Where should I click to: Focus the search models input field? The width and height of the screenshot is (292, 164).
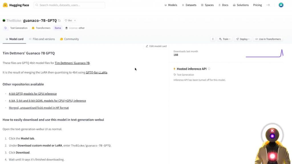69,5
